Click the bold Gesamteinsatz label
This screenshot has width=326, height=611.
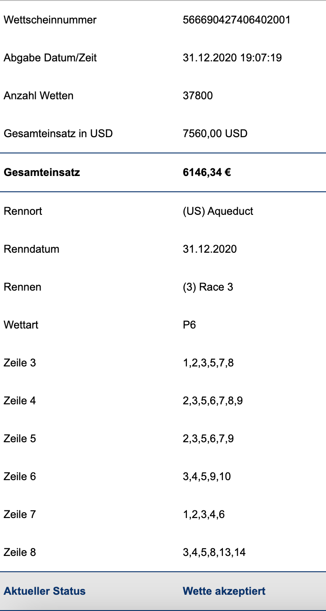click(42, 172)
